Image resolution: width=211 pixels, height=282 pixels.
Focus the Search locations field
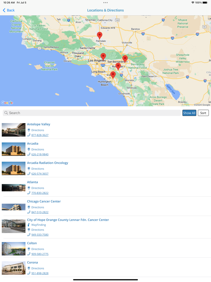pyautogui.click(x=92, y=113)
